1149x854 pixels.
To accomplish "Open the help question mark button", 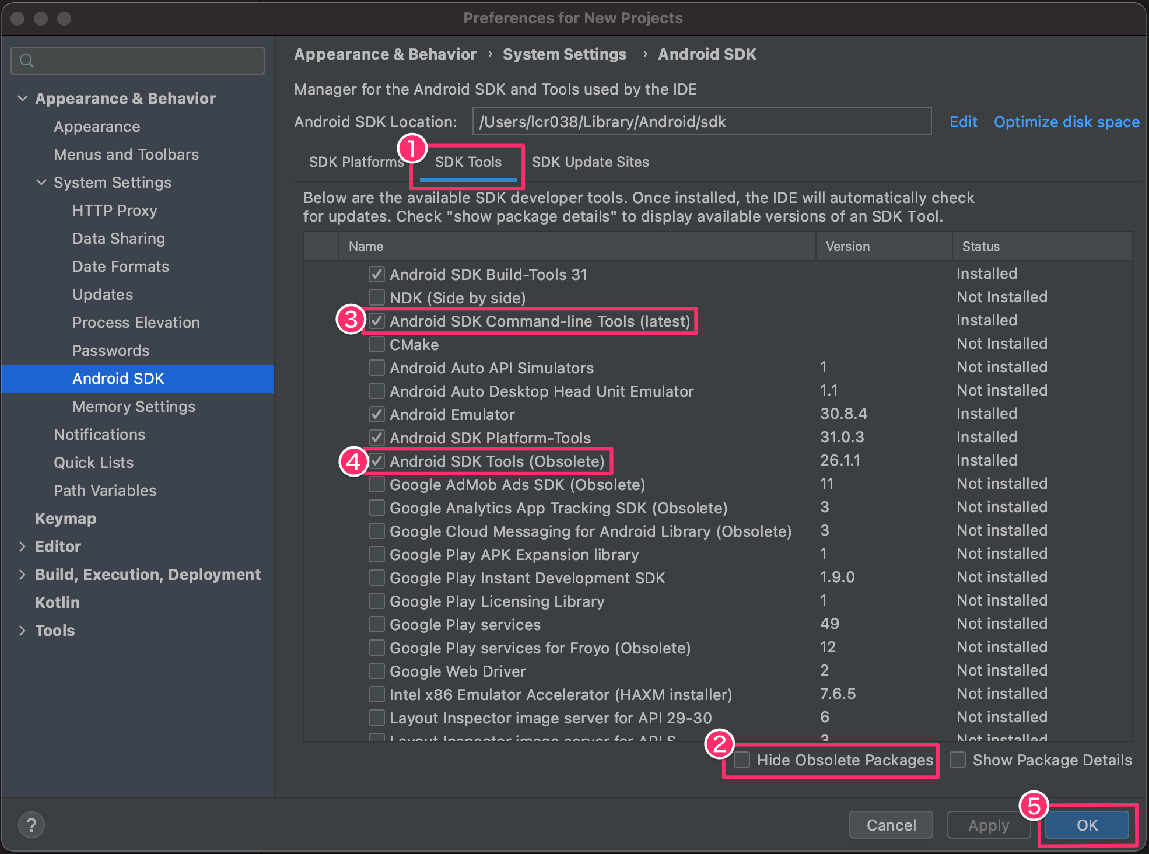I will click(31, 825).
